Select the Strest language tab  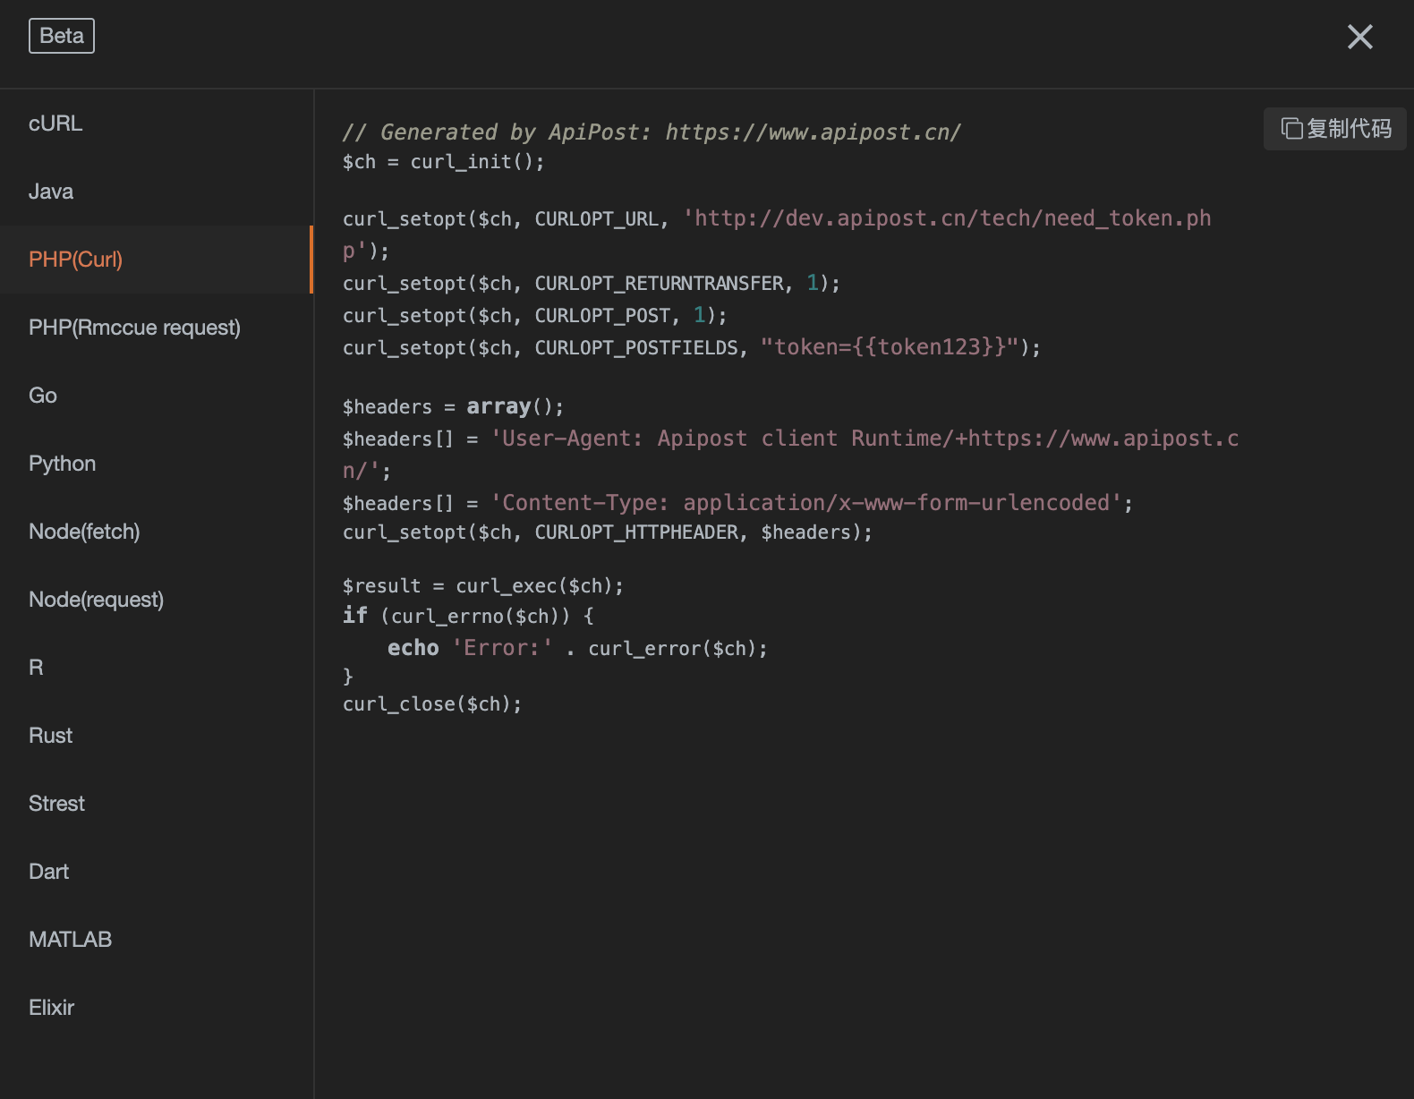(157, 804)
